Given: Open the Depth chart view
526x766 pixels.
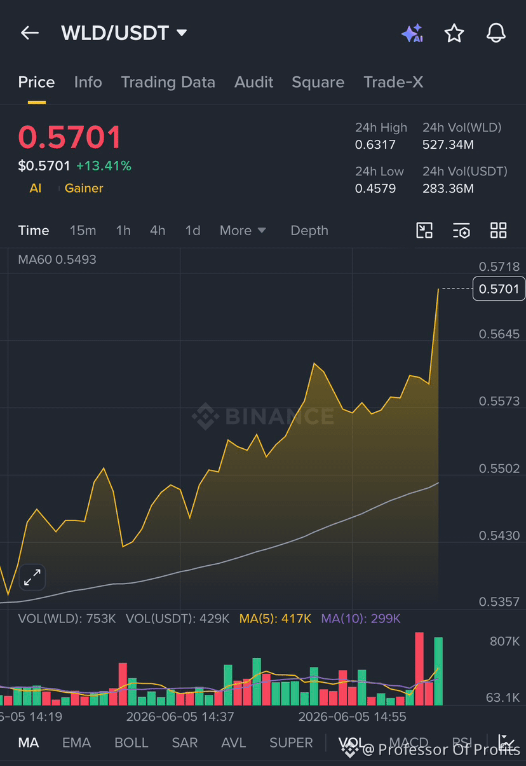Looking at the screenshot, I should (x=309, y=231).
